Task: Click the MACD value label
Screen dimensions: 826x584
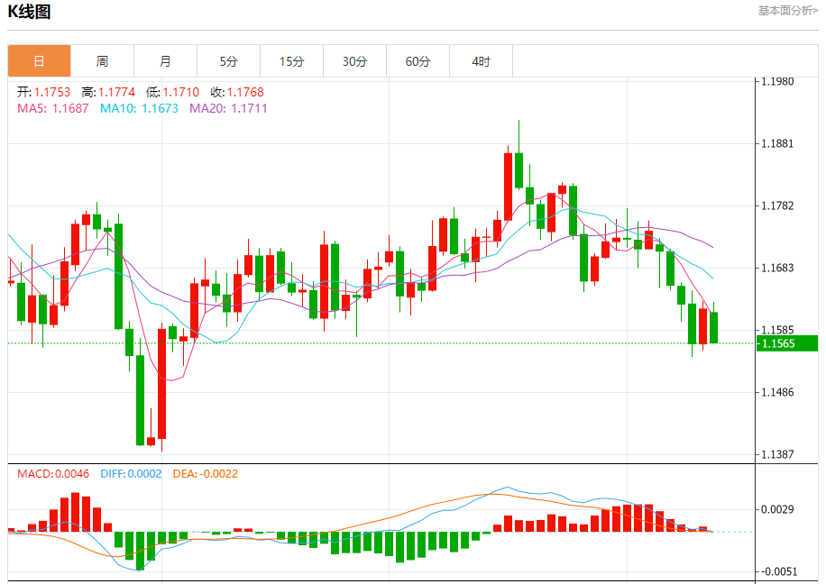Action: pos(53,473)
